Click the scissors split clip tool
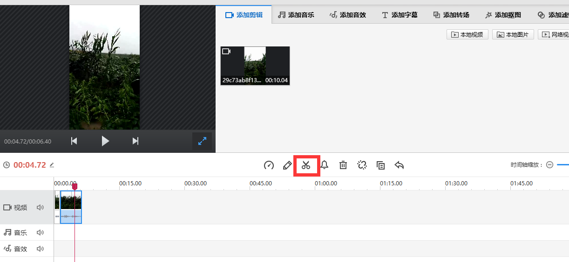The image size is (569, 262). 306,165
